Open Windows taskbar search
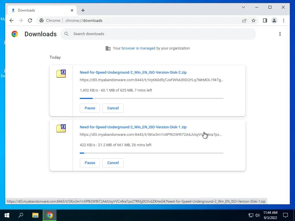 21,215
